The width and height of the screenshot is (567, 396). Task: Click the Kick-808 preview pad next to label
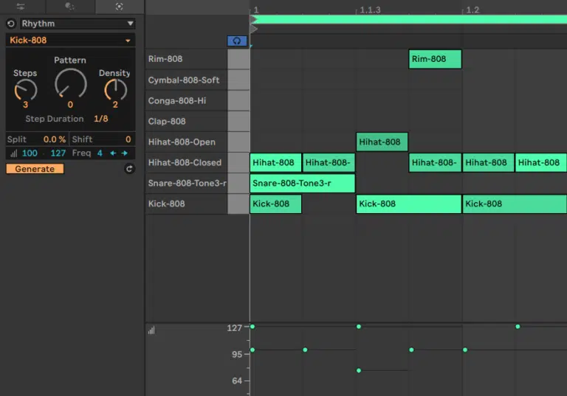238,204
